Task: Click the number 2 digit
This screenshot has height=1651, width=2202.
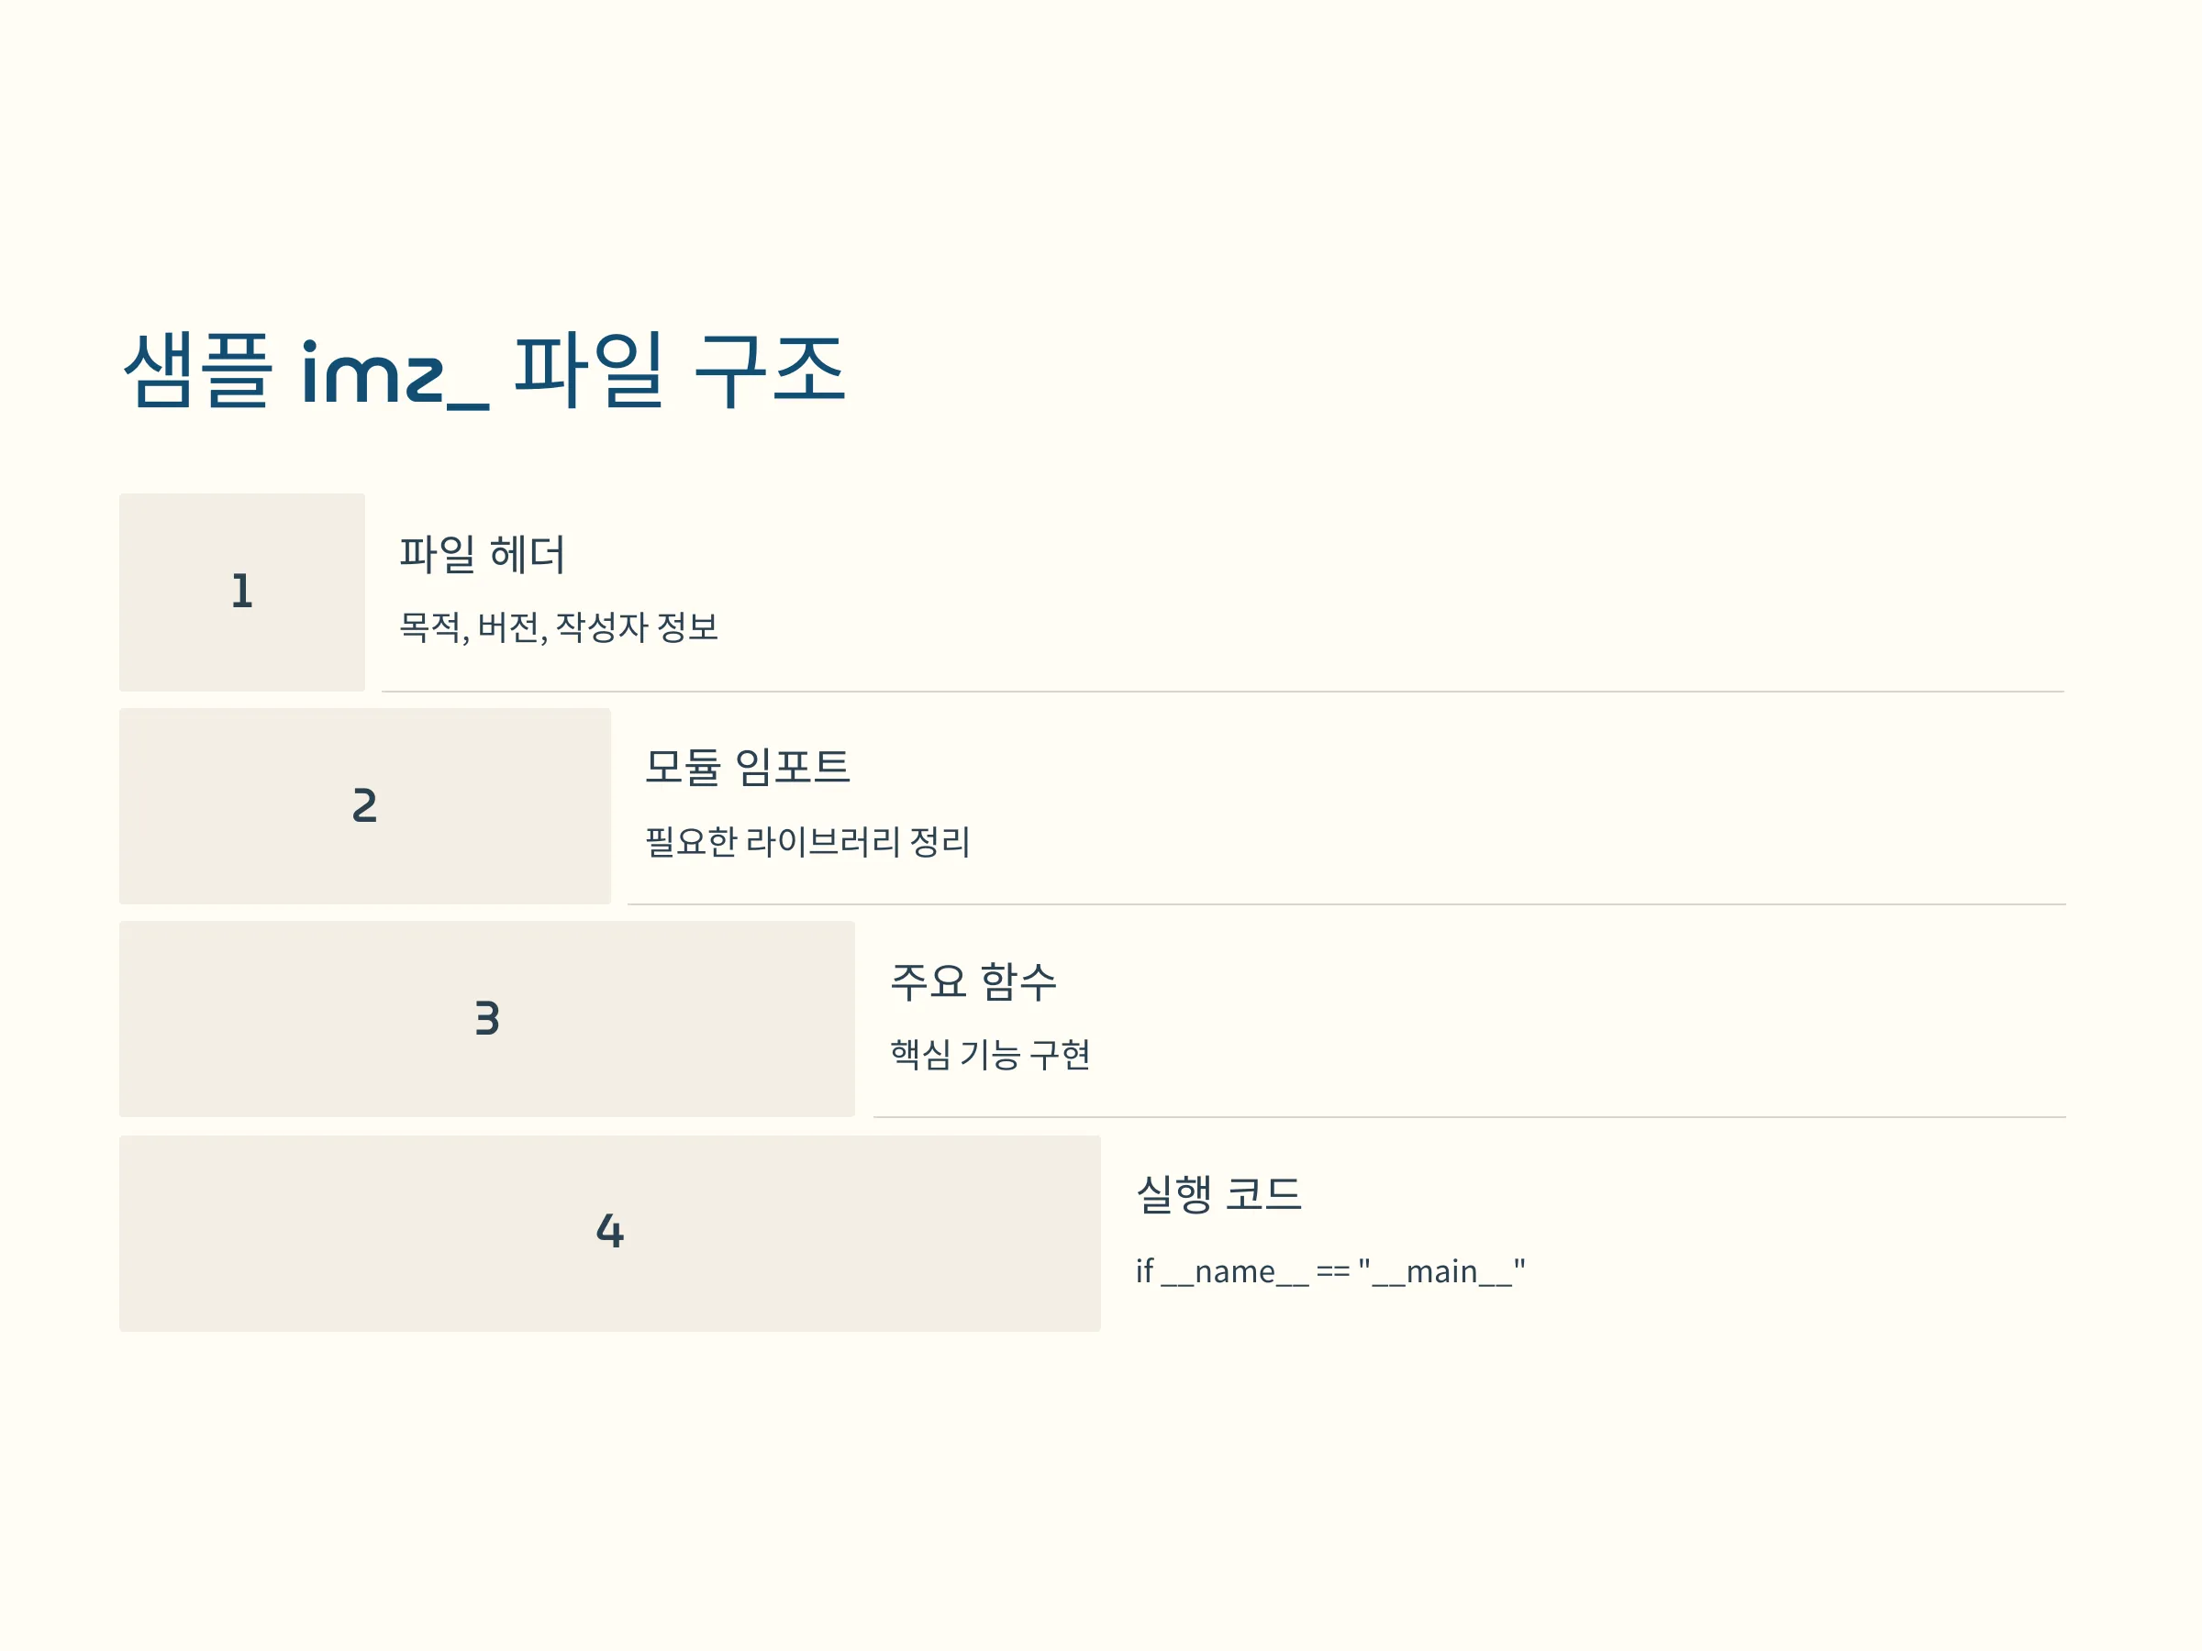Action: click(364, 805)
